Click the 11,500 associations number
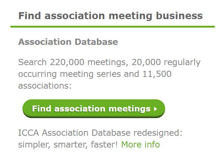219x156 pixels. click(157, 74)
